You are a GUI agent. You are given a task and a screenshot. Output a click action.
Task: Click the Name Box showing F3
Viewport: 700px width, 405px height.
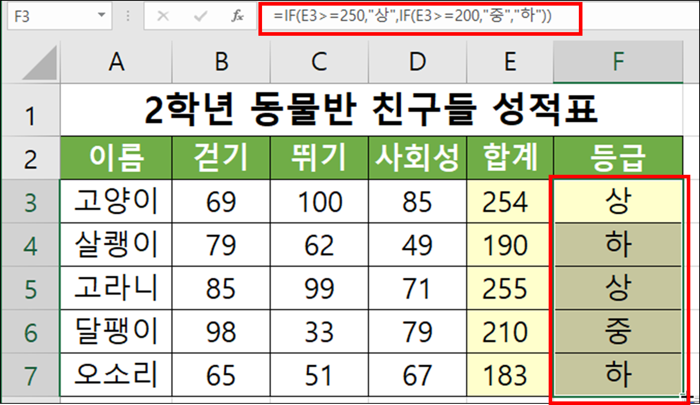59,16
